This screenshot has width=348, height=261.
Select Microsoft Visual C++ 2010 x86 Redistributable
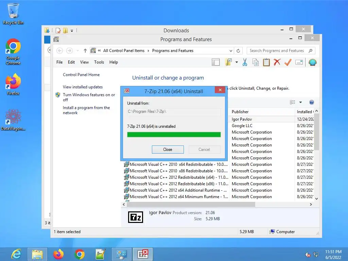(x=176, y=171)
